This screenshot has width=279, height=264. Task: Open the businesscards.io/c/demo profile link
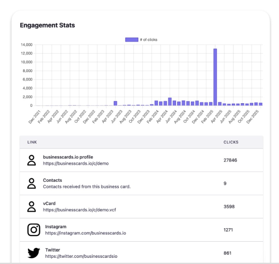(x=76, y=163)
